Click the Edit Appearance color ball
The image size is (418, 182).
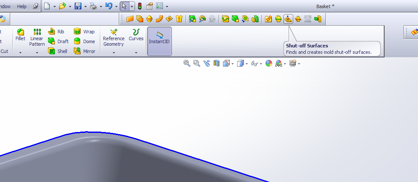269,63
